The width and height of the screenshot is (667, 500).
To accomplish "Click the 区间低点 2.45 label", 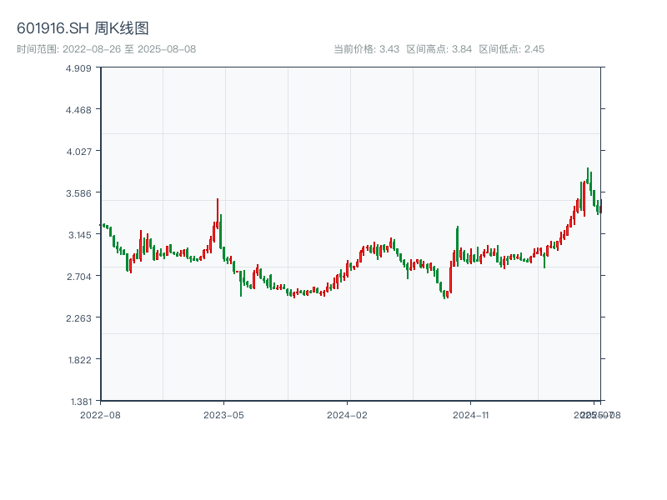I will tap(511, 49).
